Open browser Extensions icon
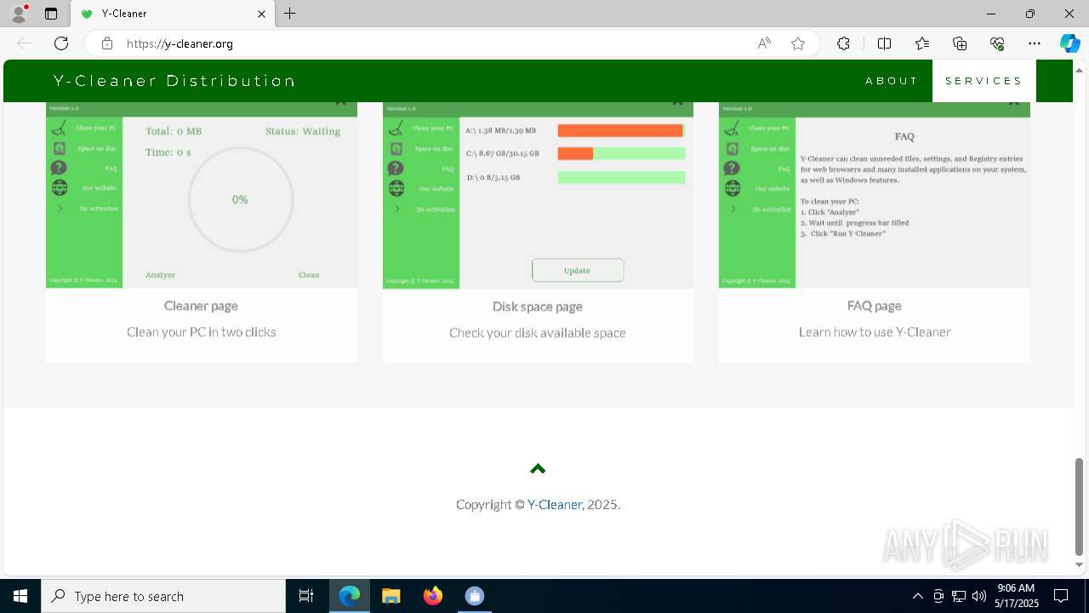This screenshot has height=613, width=1089. (843, 43)
